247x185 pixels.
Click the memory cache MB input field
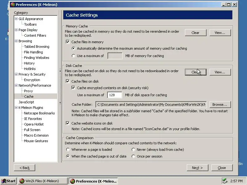pos(115,56)
